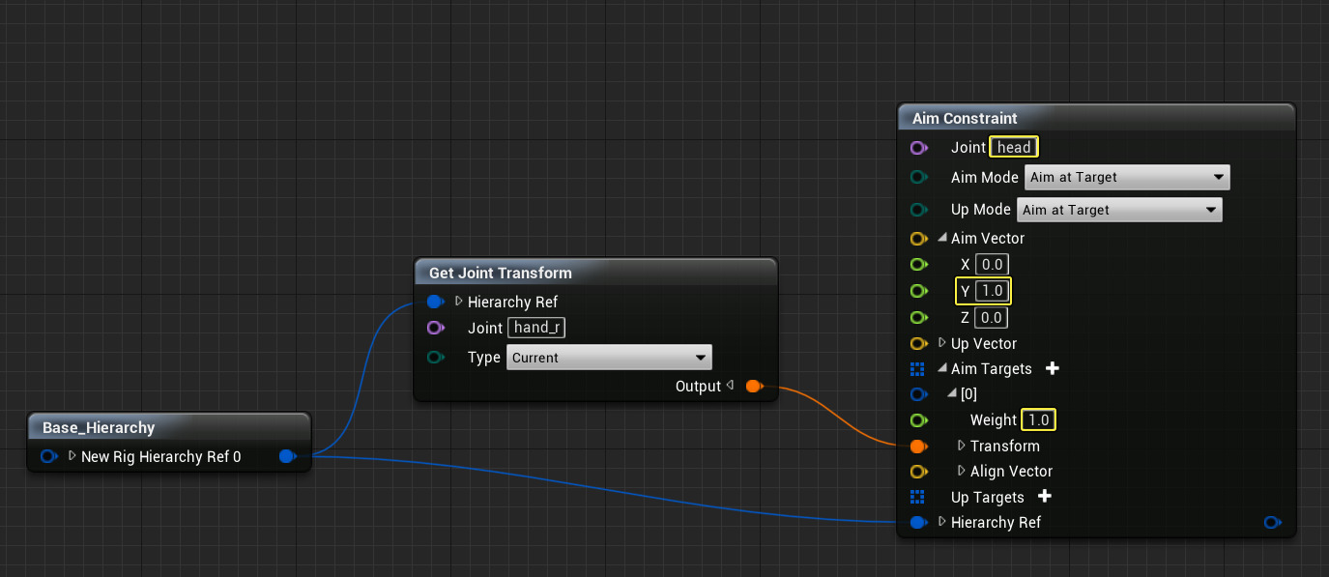Click the Weight value field
1329x577 pixels.
click(1038, 420)
